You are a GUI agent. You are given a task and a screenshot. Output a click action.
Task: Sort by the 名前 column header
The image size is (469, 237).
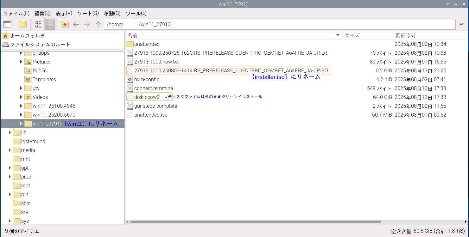[234, 35]
